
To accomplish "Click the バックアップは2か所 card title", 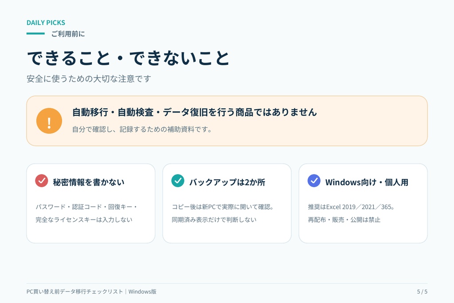I will point(227,182).
